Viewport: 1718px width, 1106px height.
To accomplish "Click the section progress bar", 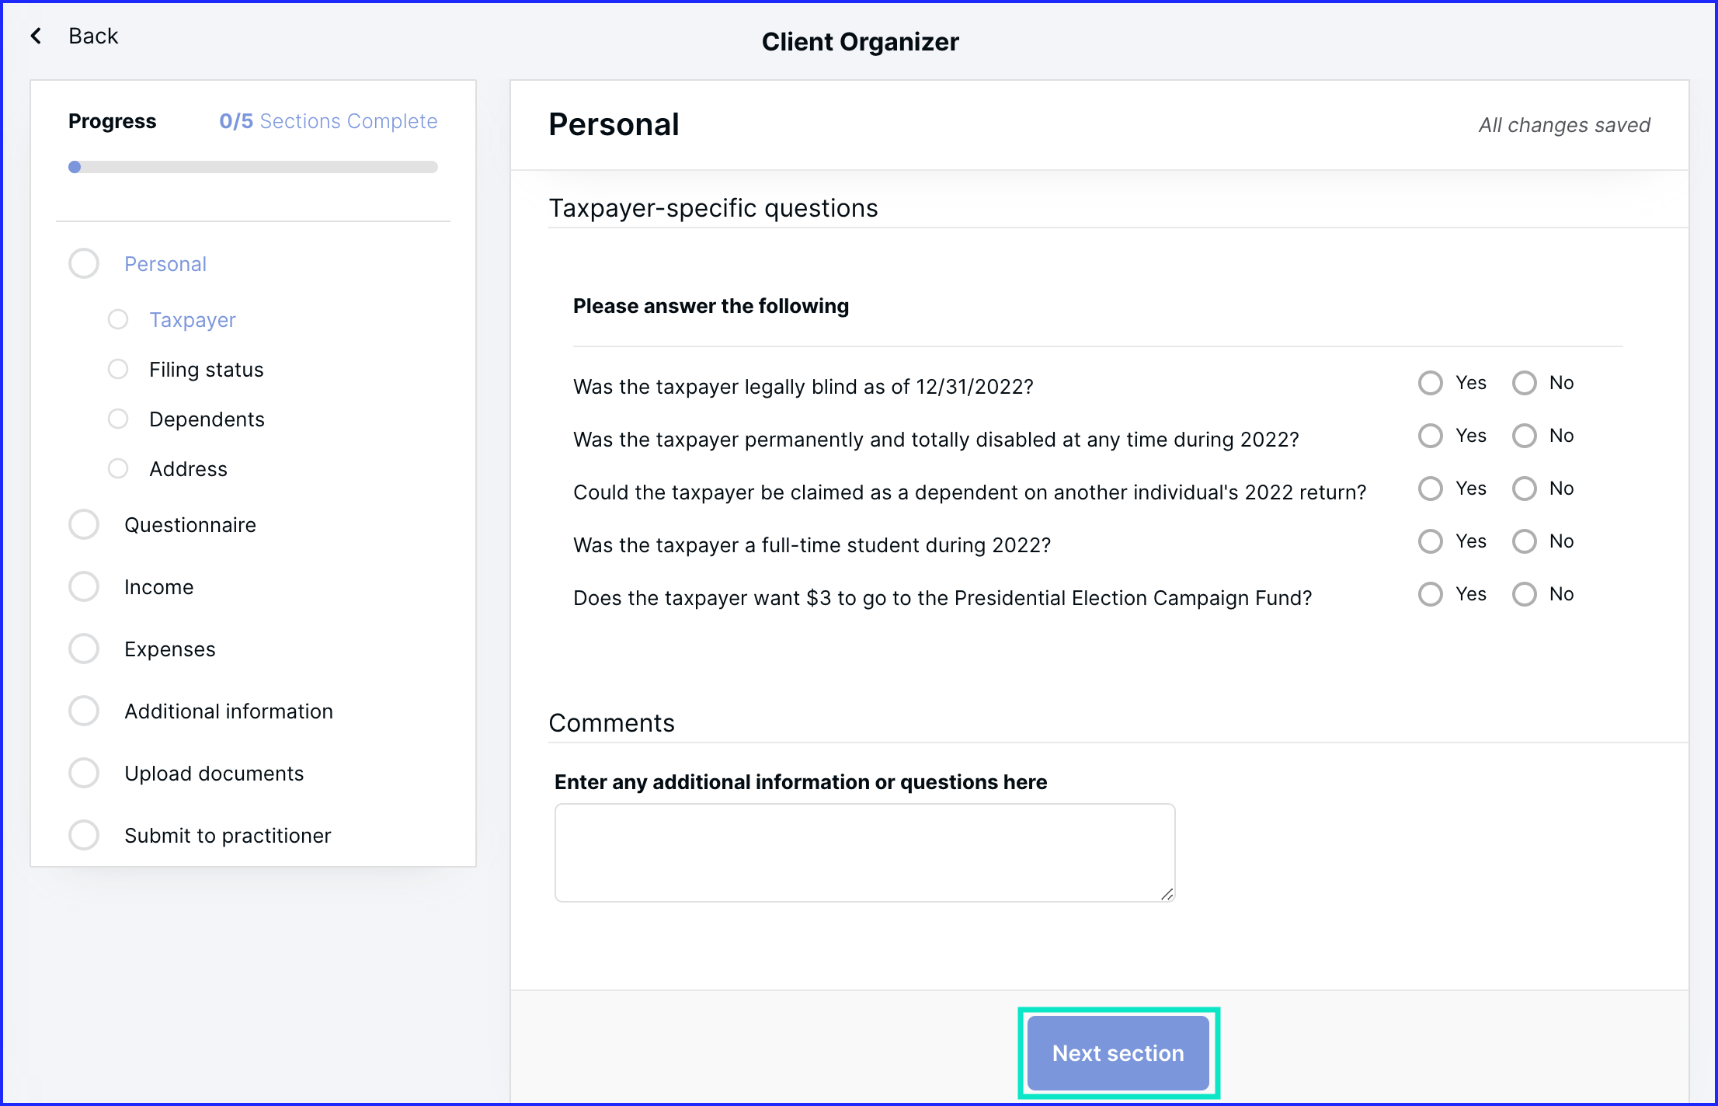I will pyautogui.click(x=253, y=167).
